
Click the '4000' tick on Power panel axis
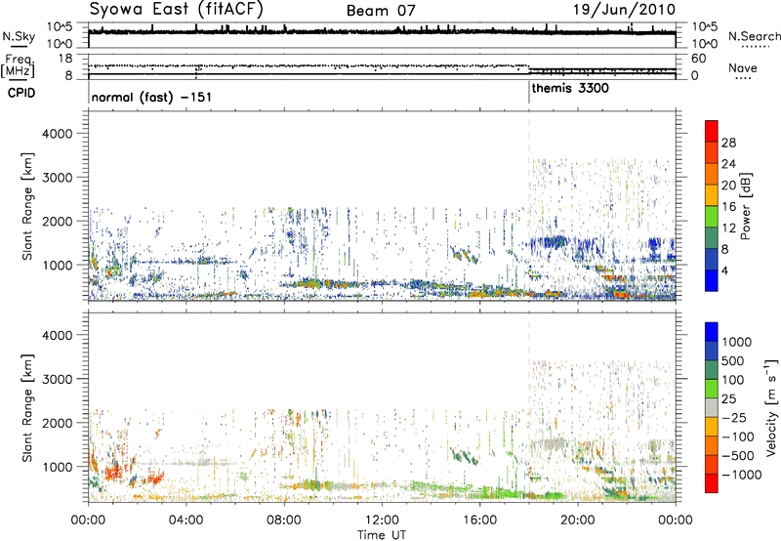click(x=57, y=134)
